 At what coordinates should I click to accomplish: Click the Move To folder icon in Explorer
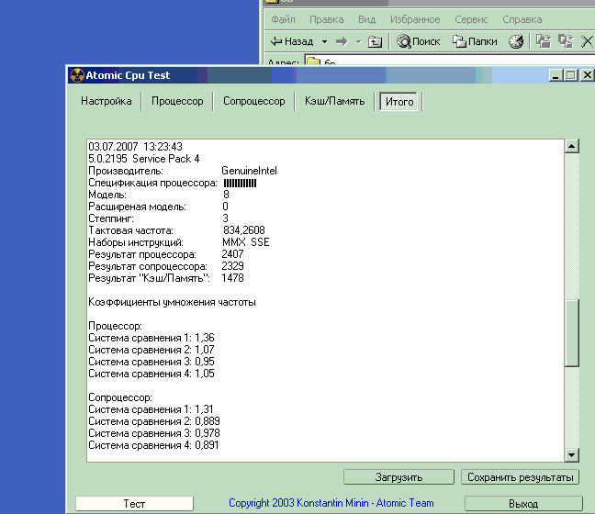click(x=544, y=41)
